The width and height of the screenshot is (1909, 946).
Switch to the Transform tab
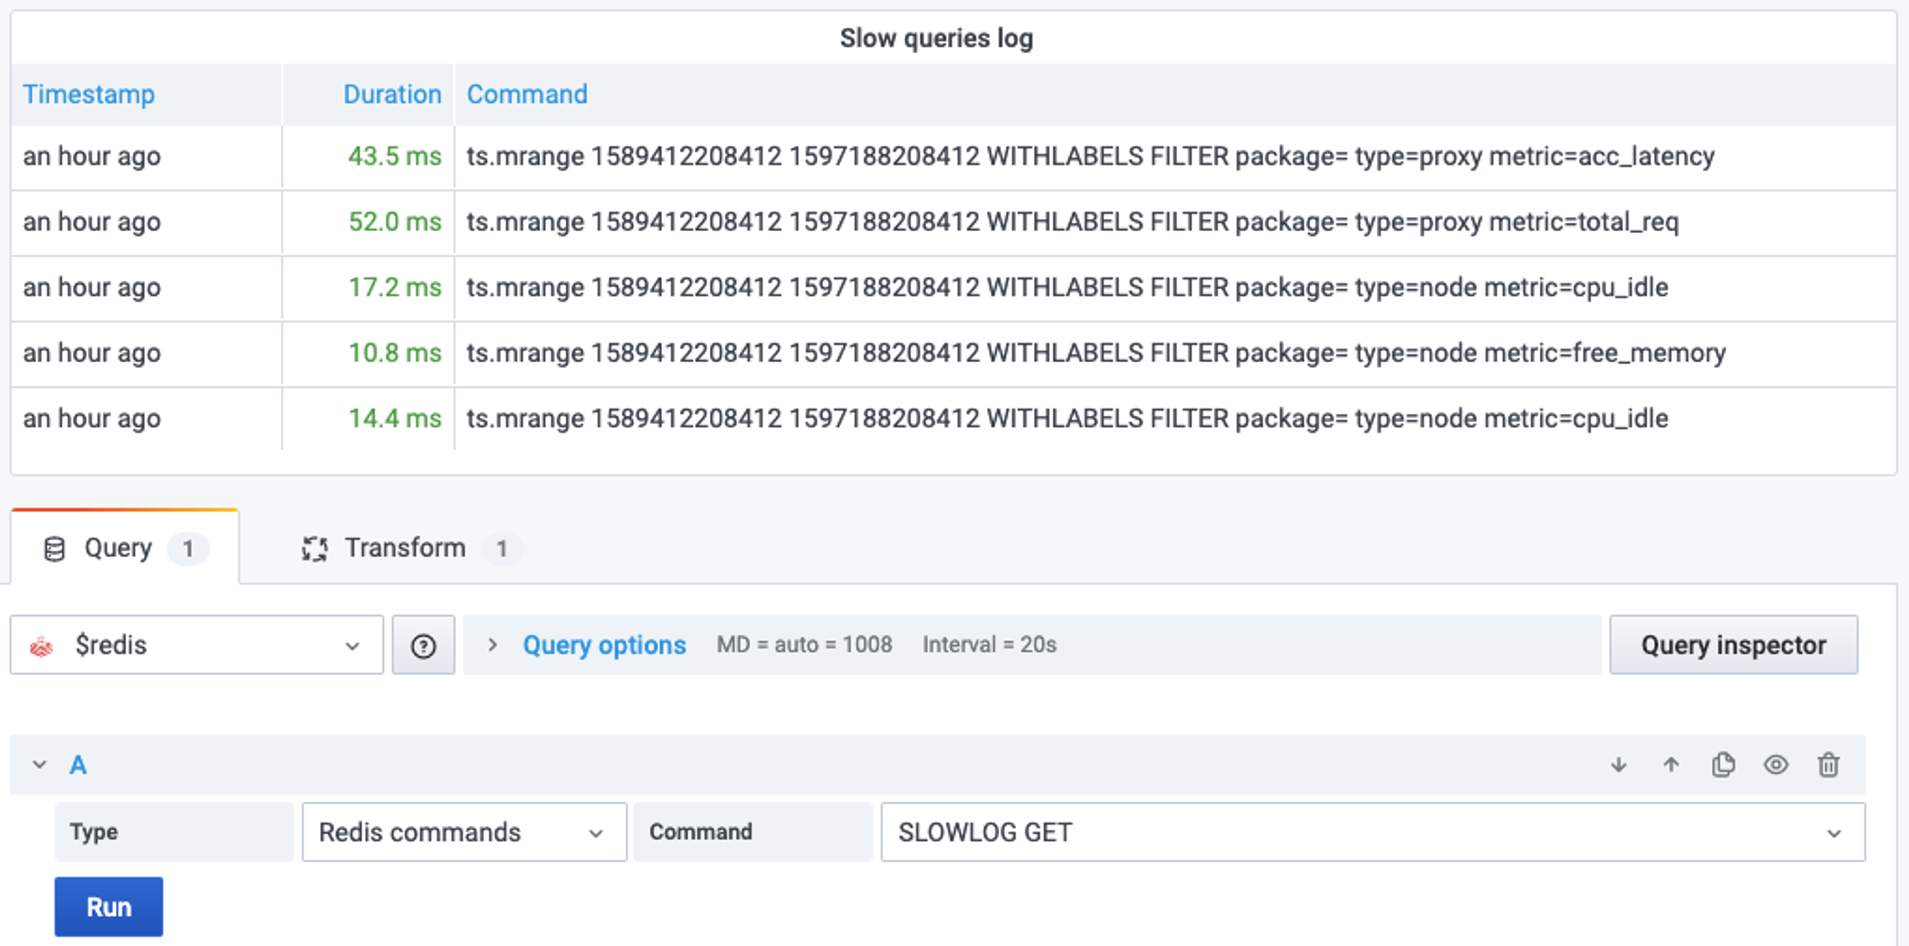pyautogui.click(x=405, y=548)
